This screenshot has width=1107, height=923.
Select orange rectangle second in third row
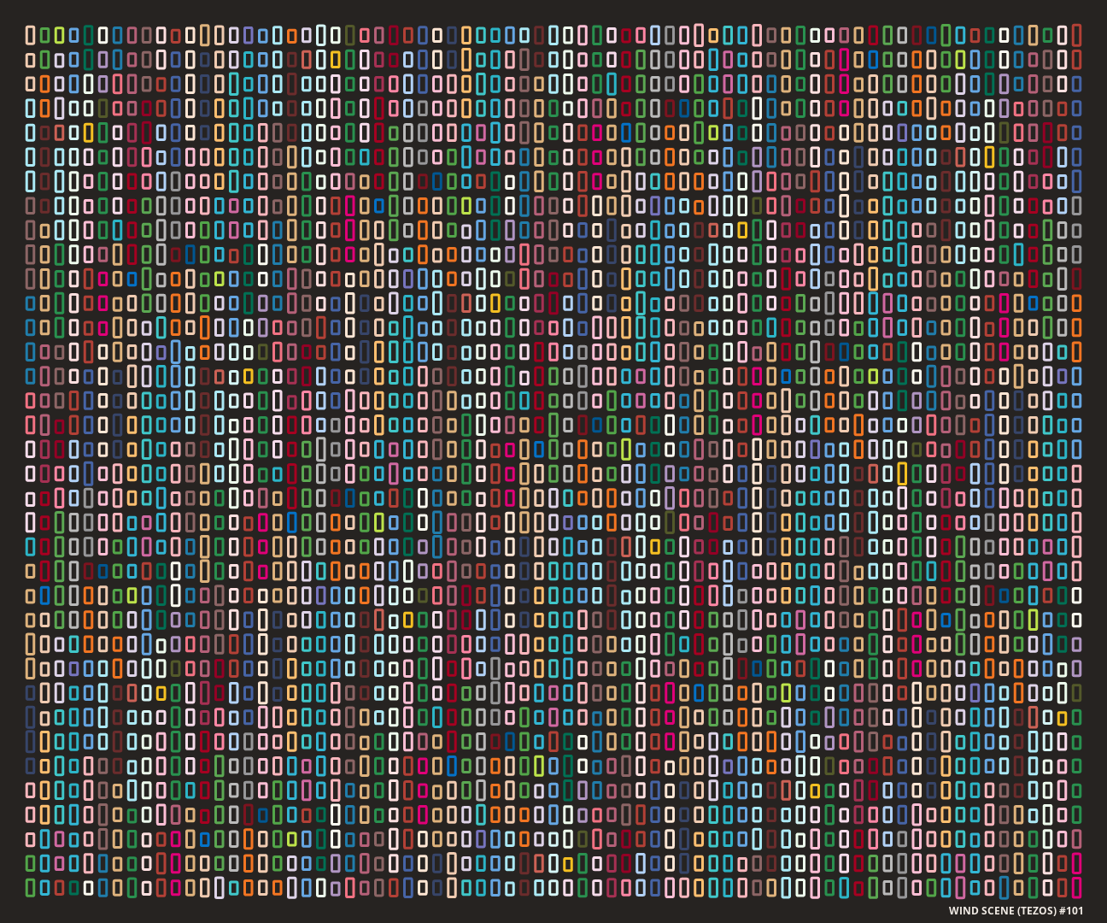pyautogui.click(x=44, y=85)
